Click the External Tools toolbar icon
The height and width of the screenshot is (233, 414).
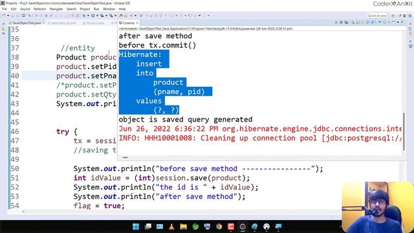(x=111, y=16)
